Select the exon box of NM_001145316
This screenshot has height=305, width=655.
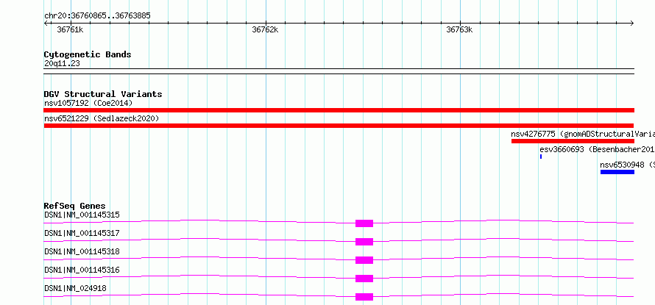click(x=364, y=279)
